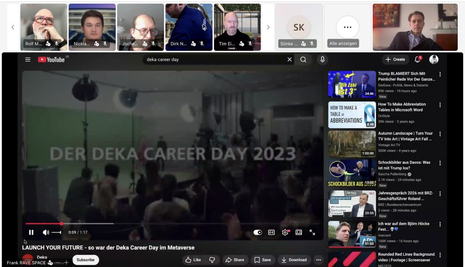Open video settings gear
465x267 pixels.
click(285, 232)
